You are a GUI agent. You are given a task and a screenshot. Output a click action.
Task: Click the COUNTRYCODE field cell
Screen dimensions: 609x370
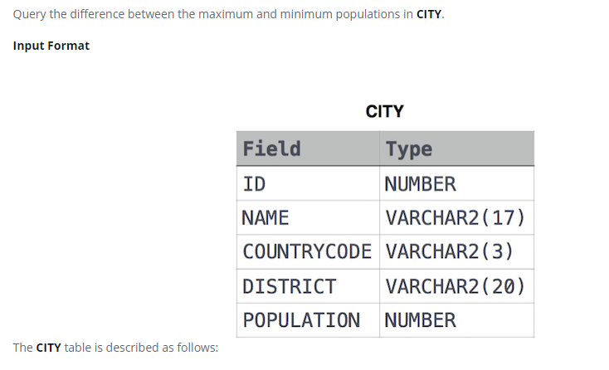(308, 251)
